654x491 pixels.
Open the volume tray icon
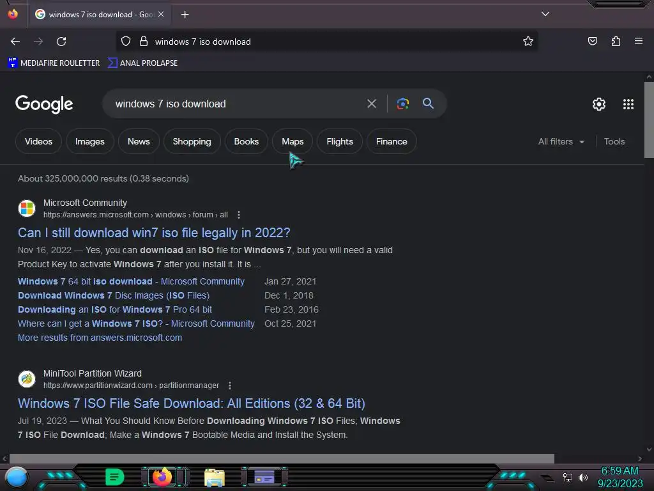(582, 477)
